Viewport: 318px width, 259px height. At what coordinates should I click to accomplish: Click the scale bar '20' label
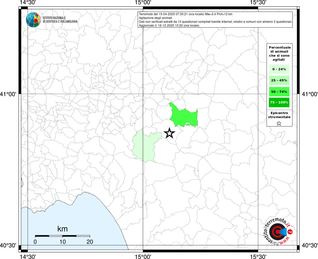(90, 242)
